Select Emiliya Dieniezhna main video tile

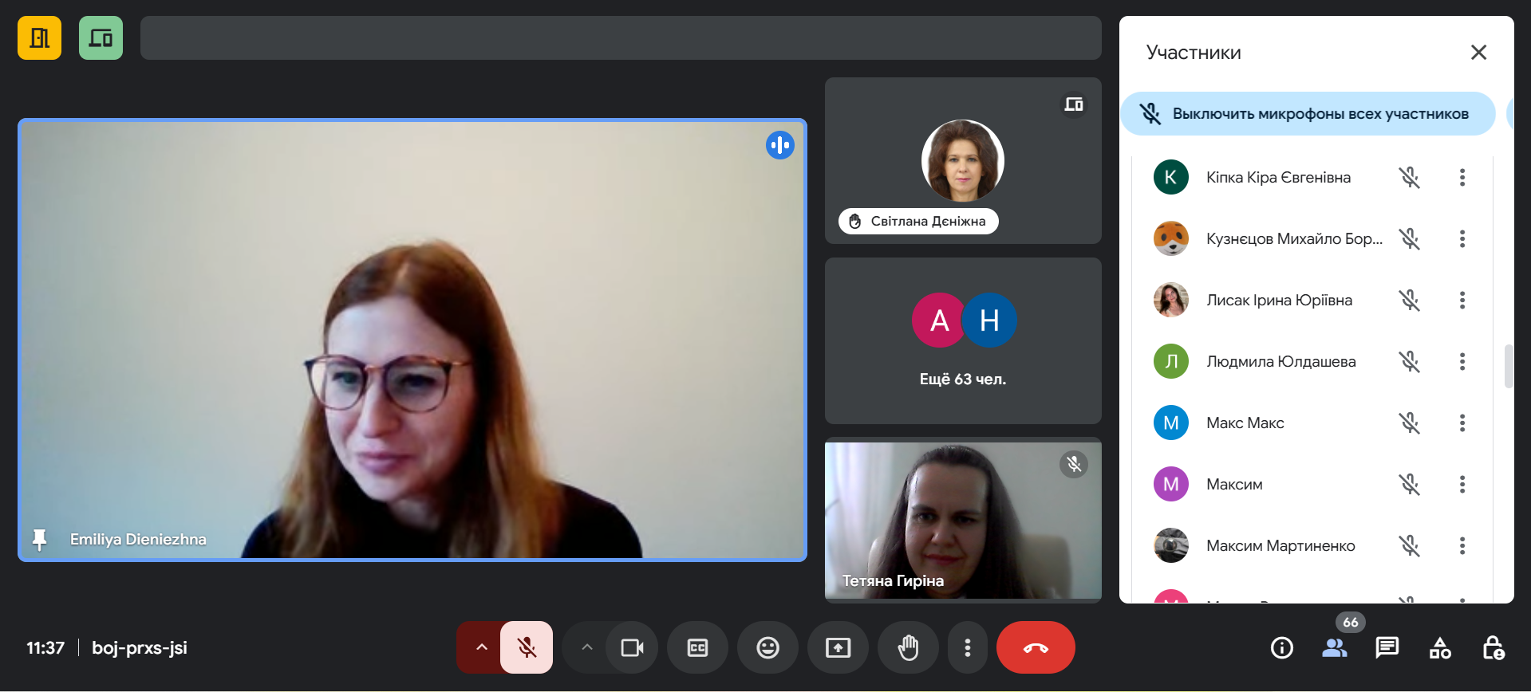coord(412,340)
